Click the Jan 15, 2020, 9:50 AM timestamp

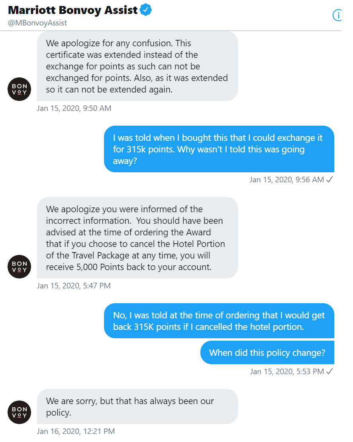[74, 108]
